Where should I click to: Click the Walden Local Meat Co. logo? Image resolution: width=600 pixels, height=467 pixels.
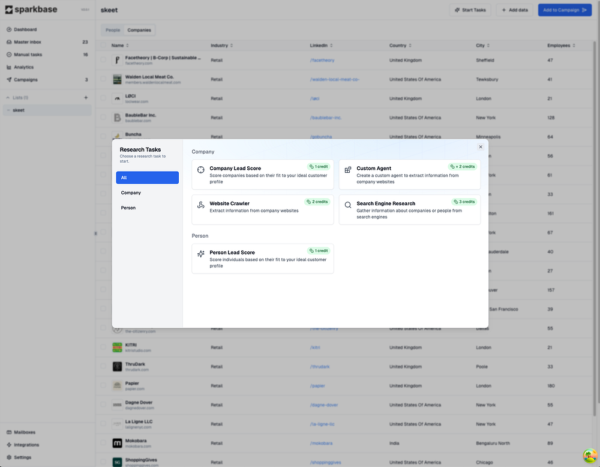point(117,79)
